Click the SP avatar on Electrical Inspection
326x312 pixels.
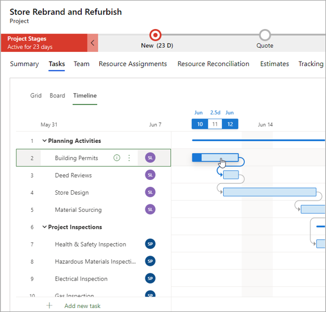(150, 278)
